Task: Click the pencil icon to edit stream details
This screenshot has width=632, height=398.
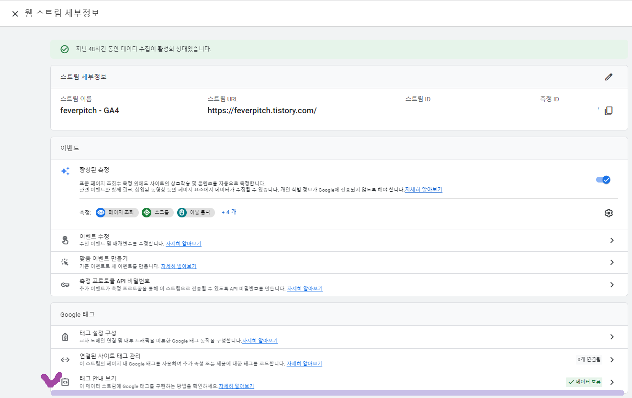Action: coord(609,76)
